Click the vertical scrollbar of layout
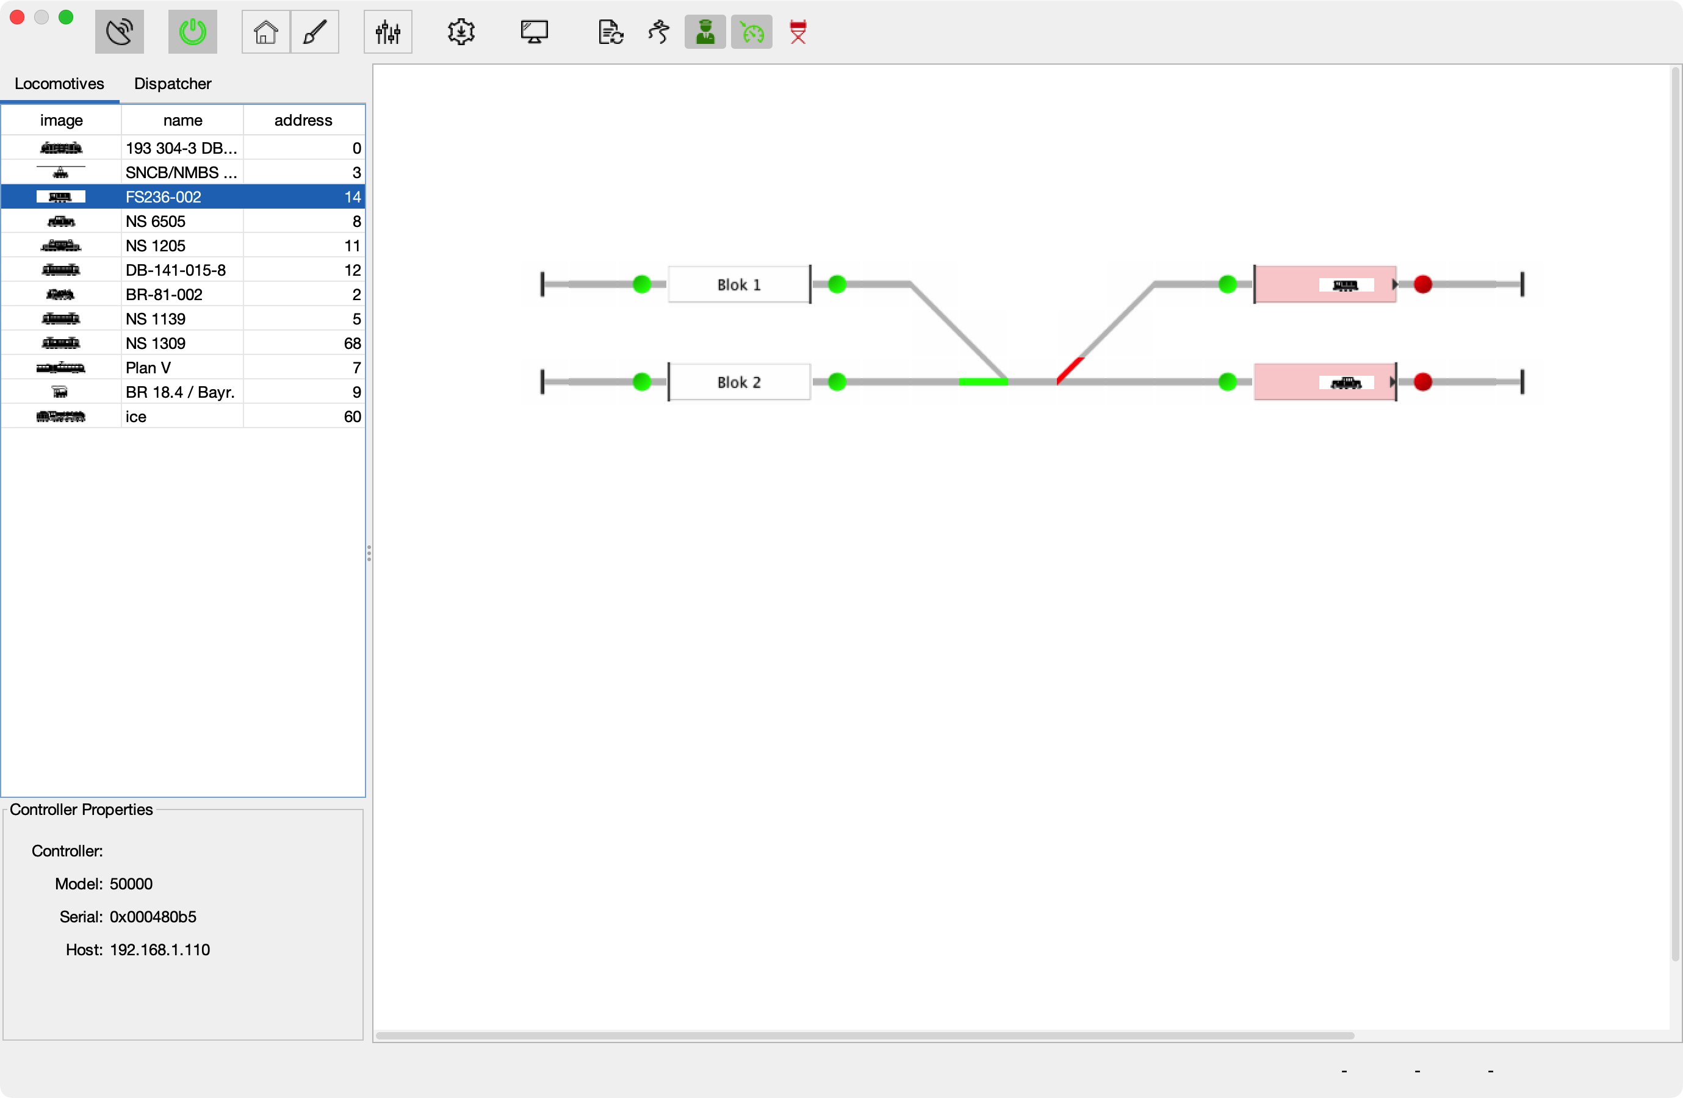The image size is (1683, 1098). pyautogui.click(x=1675, y=514)
